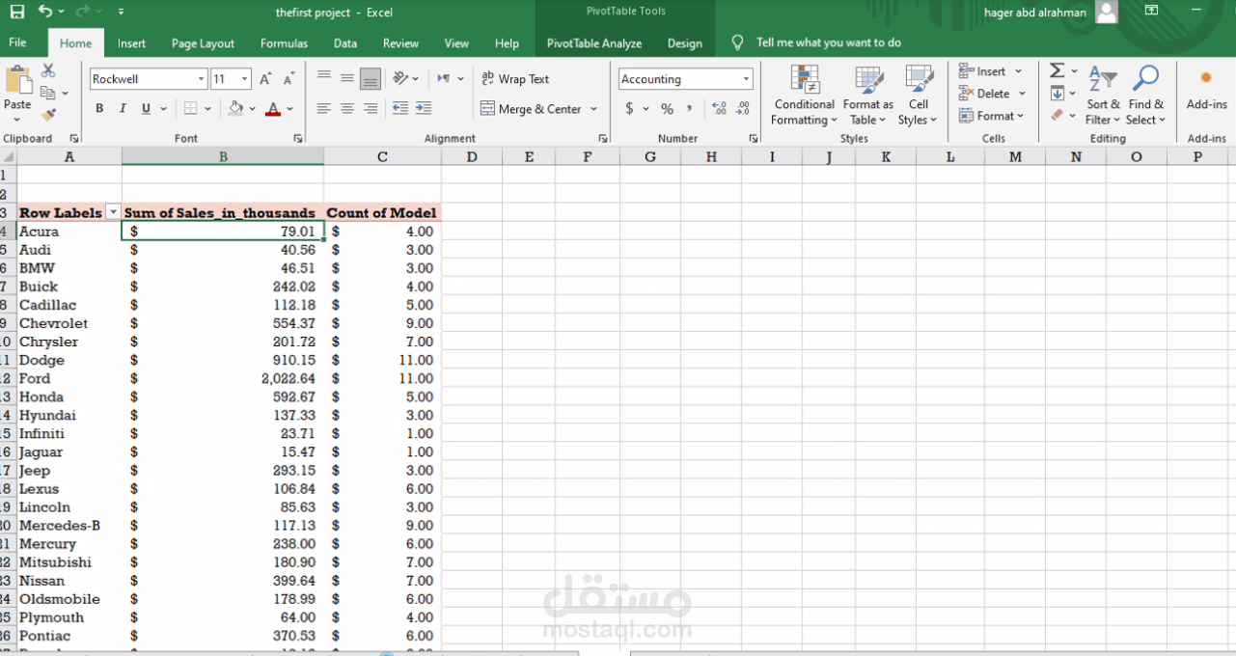Toggle Wrap Text on
This screenshot has width=1236, height=656.
click(515, 79)
